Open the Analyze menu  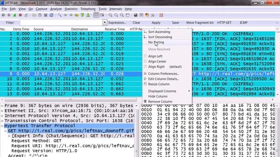click(x=56, y=9)
